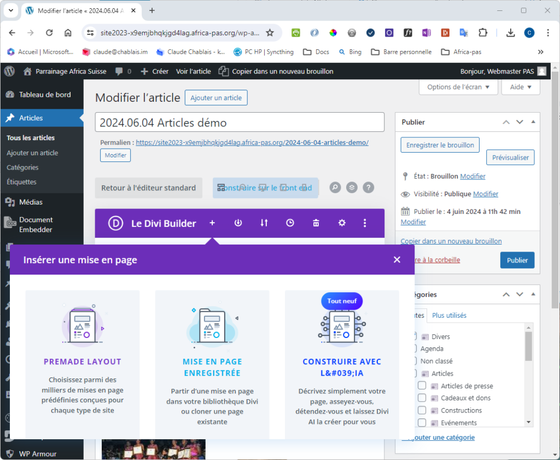Viewport: 560px width, 460px height.
Task: Open Divi portability import/export arrows icon
Action: coord(264,223)
